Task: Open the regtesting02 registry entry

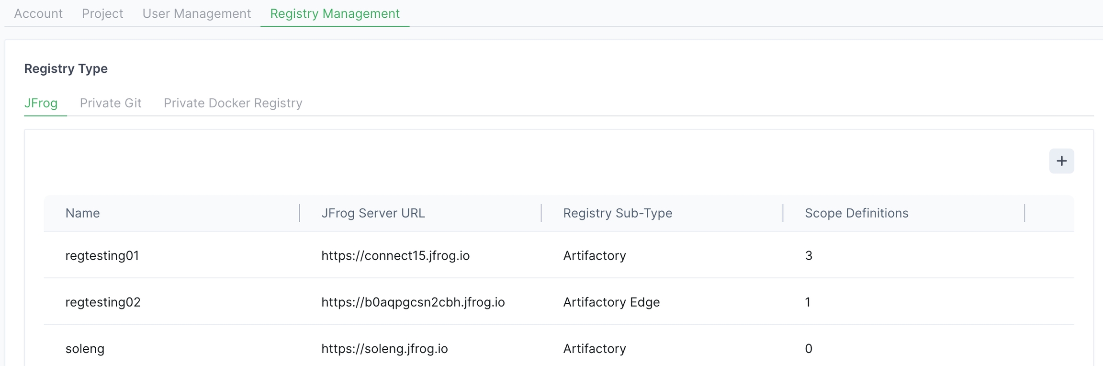Action: (x=103, y=302)
